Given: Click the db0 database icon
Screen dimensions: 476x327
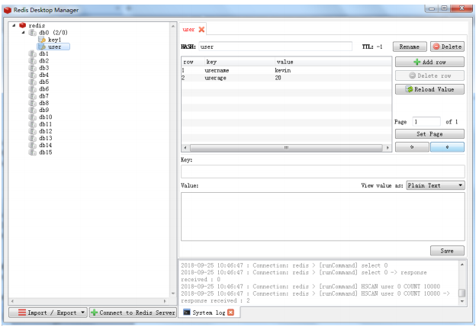Looking at the screenshot, I should tap(33, 33).
